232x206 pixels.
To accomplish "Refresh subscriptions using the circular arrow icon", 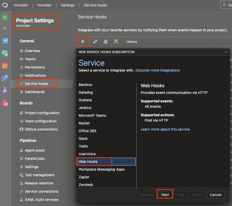I will click(x=106, y=42).
